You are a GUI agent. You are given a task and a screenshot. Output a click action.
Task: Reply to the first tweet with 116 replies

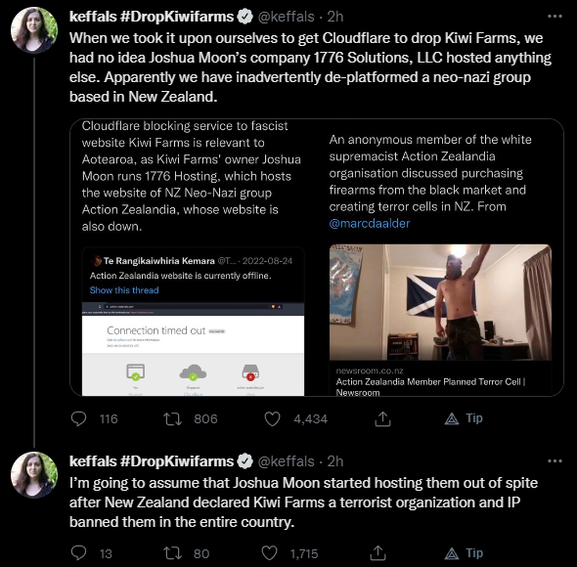pos(78,418)
